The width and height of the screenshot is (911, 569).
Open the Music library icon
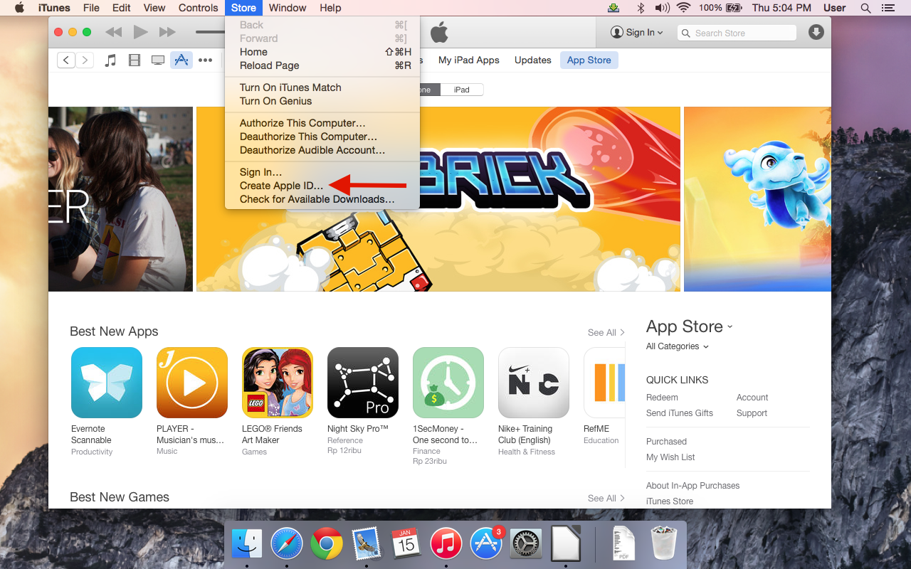[x=110, y=60]
